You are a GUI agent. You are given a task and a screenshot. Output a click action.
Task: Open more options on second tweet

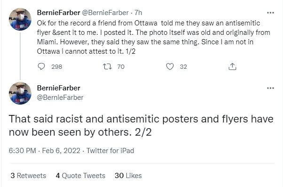(x=270, y=88)
